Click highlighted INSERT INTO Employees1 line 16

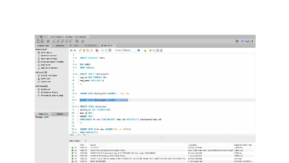104,100
